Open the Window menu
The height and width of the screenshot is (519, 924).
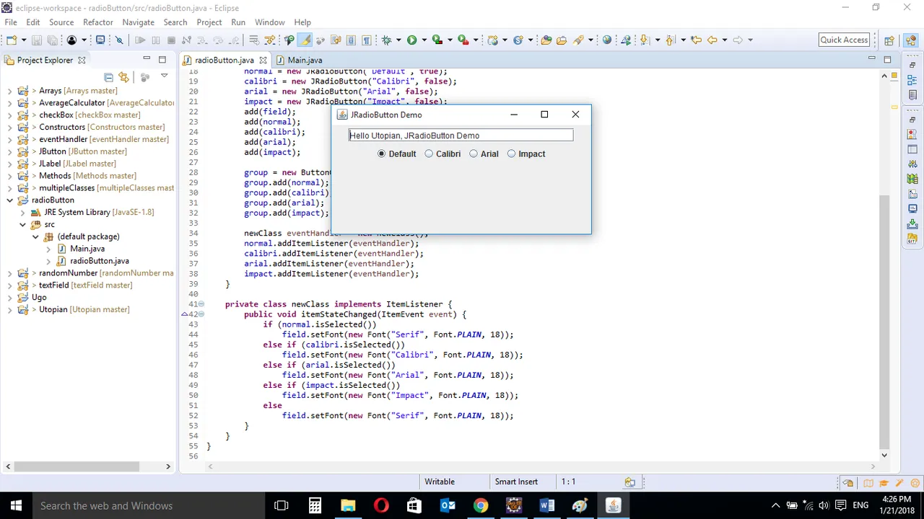(x=269, y=22)
